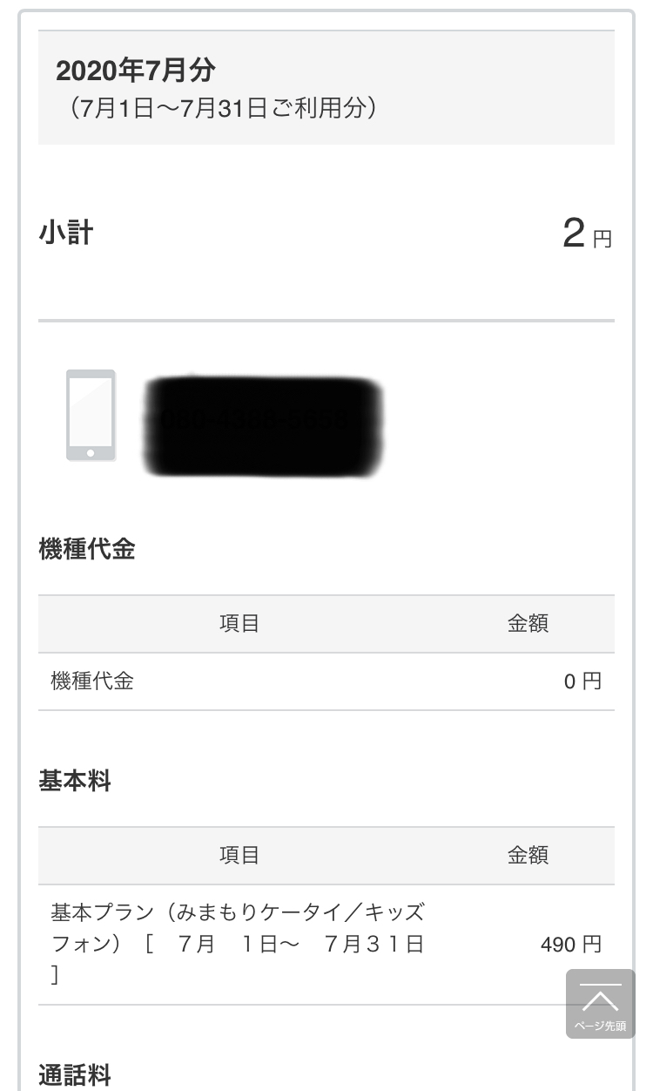Click the 円 unit beside the subtotal
The image size is (653, 1091).
pos(603,239)
